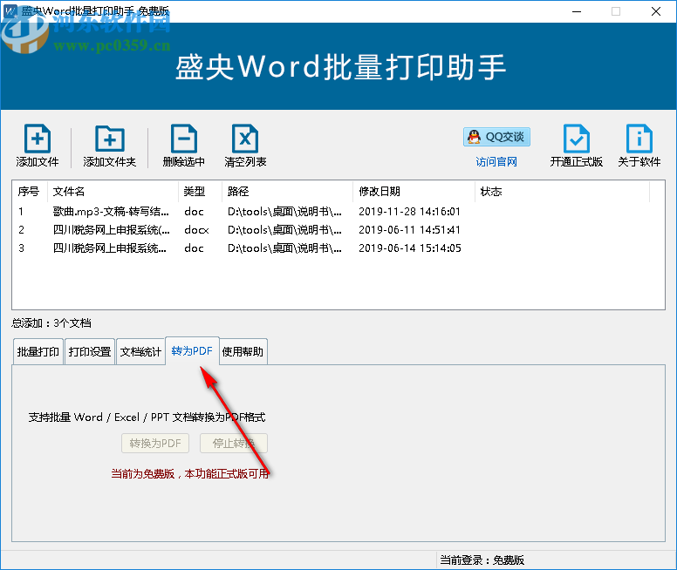Click the 修改日期 column header
677x570 pixels.
[414, 191]
